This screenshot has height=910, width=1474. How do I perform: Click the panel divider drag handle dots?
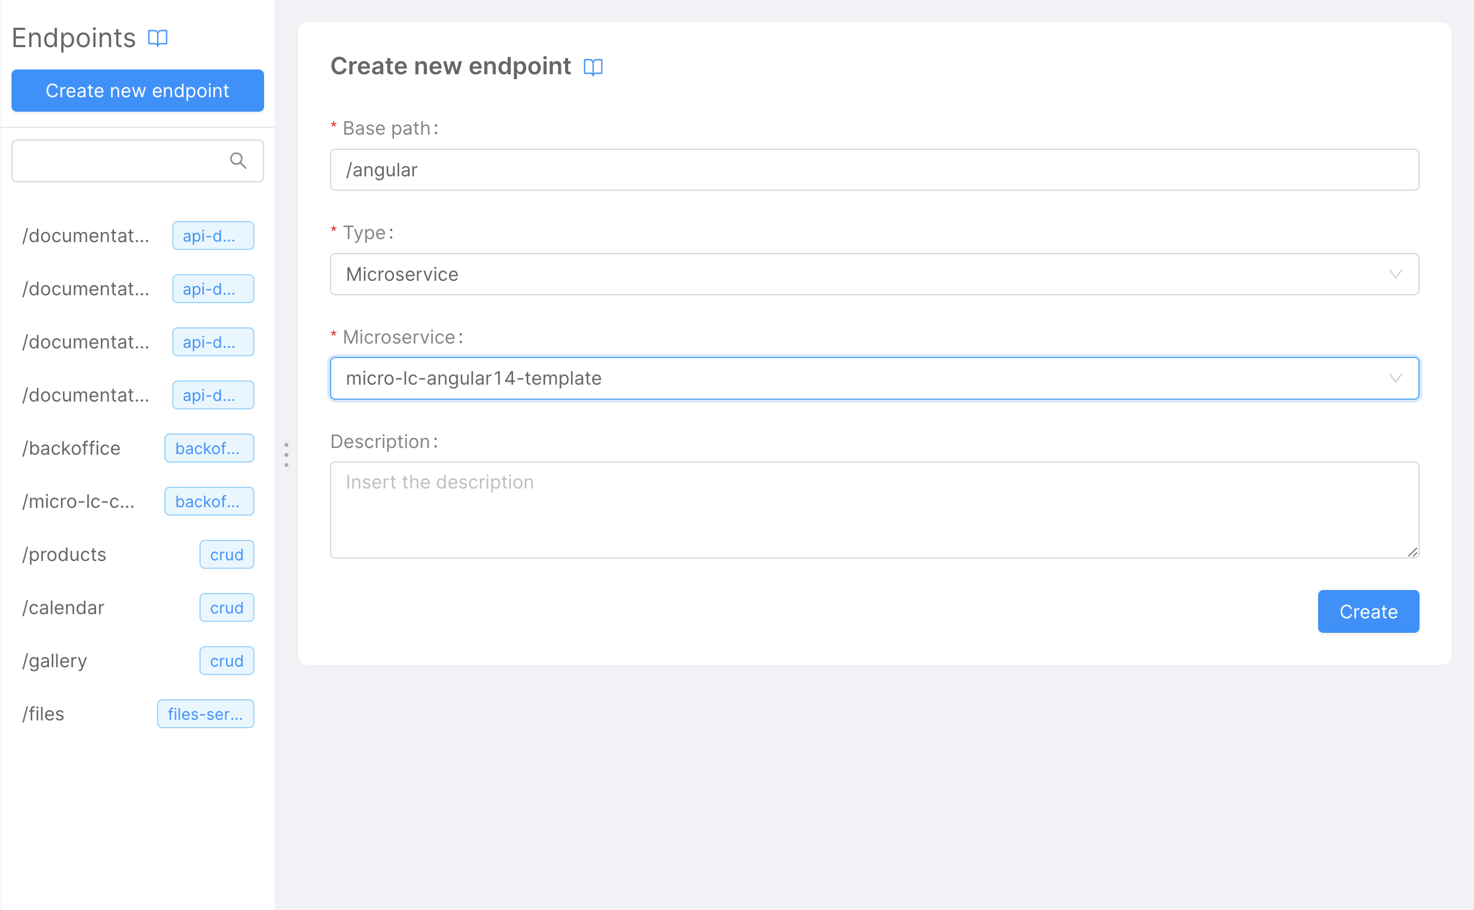tap(286, 455)
